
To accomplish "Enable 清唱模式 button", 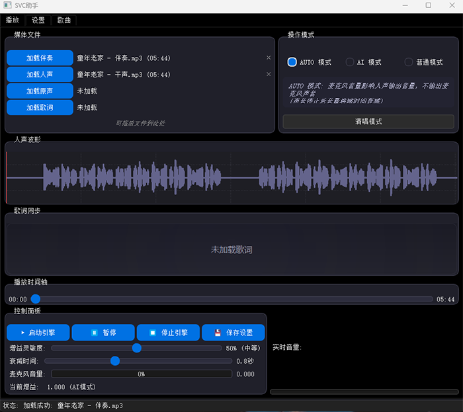I will tap(368, 122).
